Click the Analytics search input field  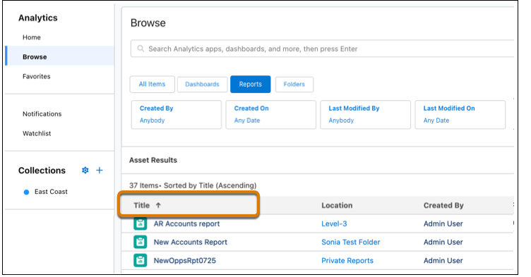pos(322,49)
